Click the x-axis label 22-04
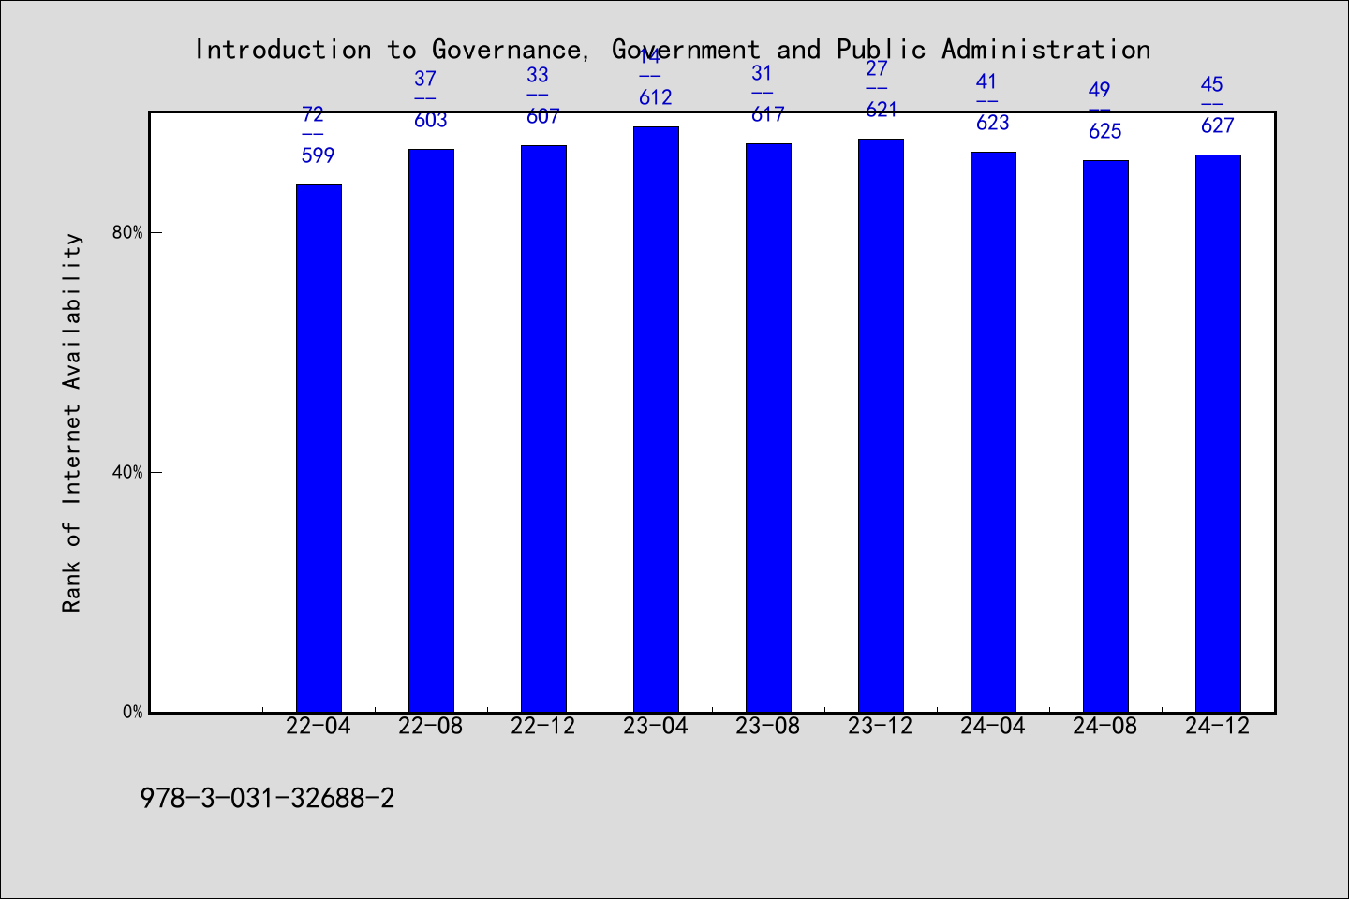This screenshot has height=899, width=1349. click(319, 726)
